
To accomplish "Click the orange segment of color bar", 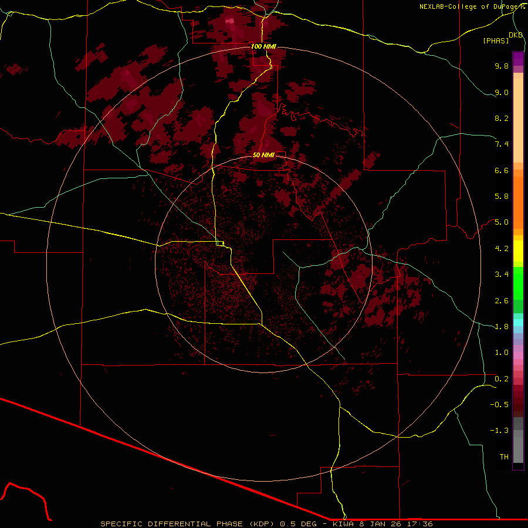I will coord(518,203).
